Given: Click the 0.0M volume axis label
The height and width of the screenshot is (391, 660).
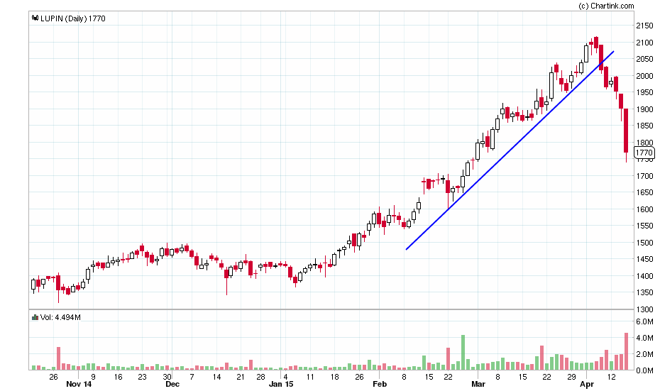Looking at the screenshot, I should 644,370.
